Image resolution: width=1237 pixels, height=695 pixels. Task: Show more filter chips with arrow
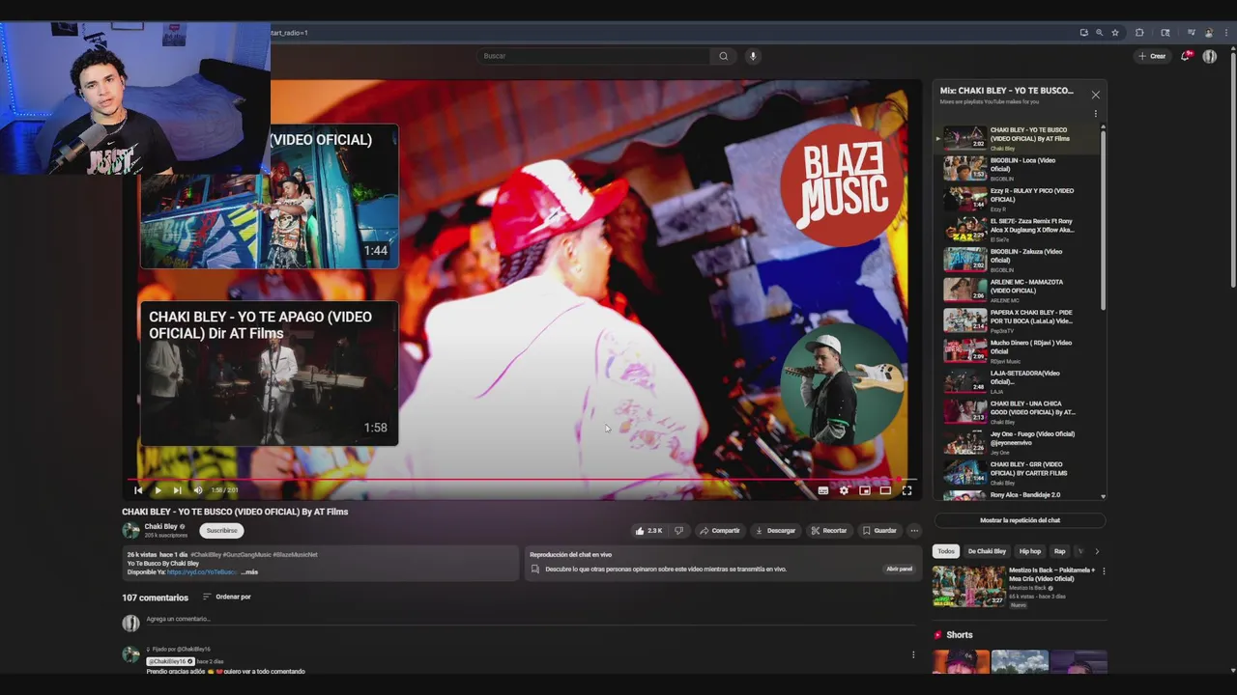coord(1097,551)
